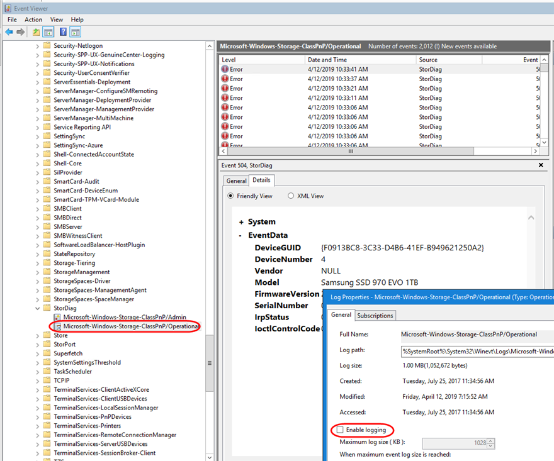Click the ClassPnP/Admin log icon

(x=57, y=318)
